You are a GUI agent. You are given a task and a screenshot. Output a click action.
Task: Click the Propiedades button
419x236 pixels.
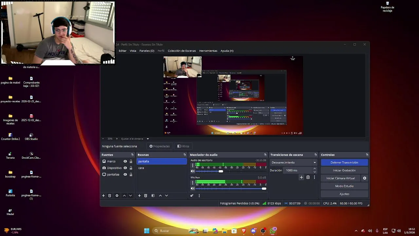[x=160, y=146]
